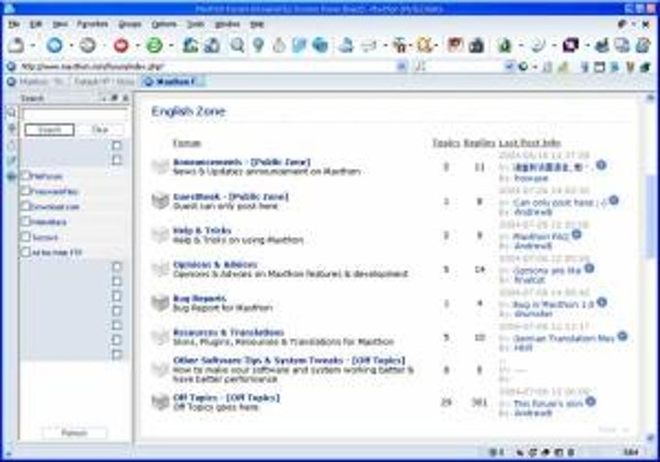Click inside the address bar URL field
This screenshot has height=462, width=660.
click(x=207, y=66)
